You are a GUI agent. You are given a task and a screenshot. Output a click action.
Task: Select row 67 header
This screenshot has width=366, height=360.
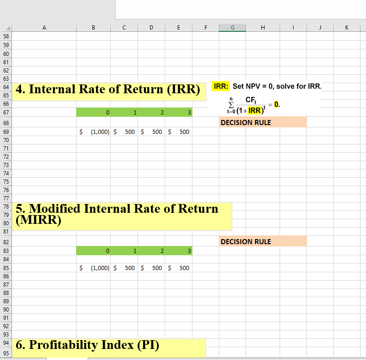(x=6, y=113)
